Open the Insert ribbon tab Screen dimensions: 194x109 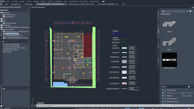[x=8, y=1]
